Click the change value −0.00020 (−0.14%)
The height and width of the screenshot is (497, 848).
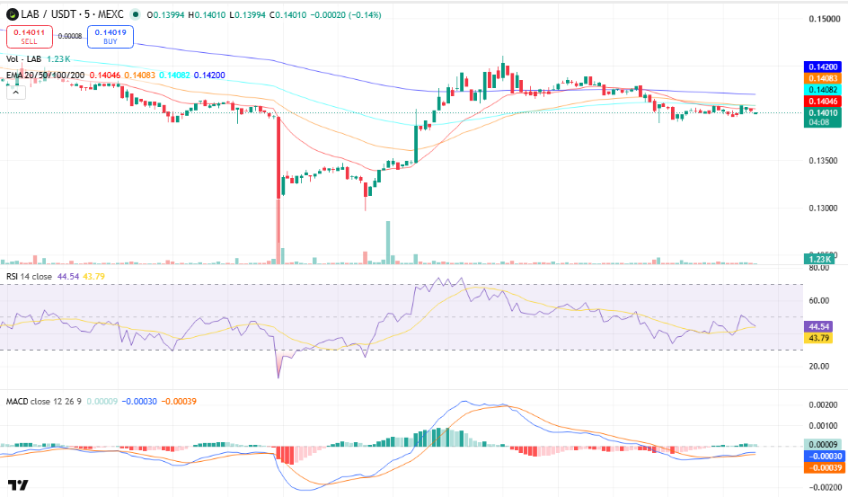pos(346,15)
